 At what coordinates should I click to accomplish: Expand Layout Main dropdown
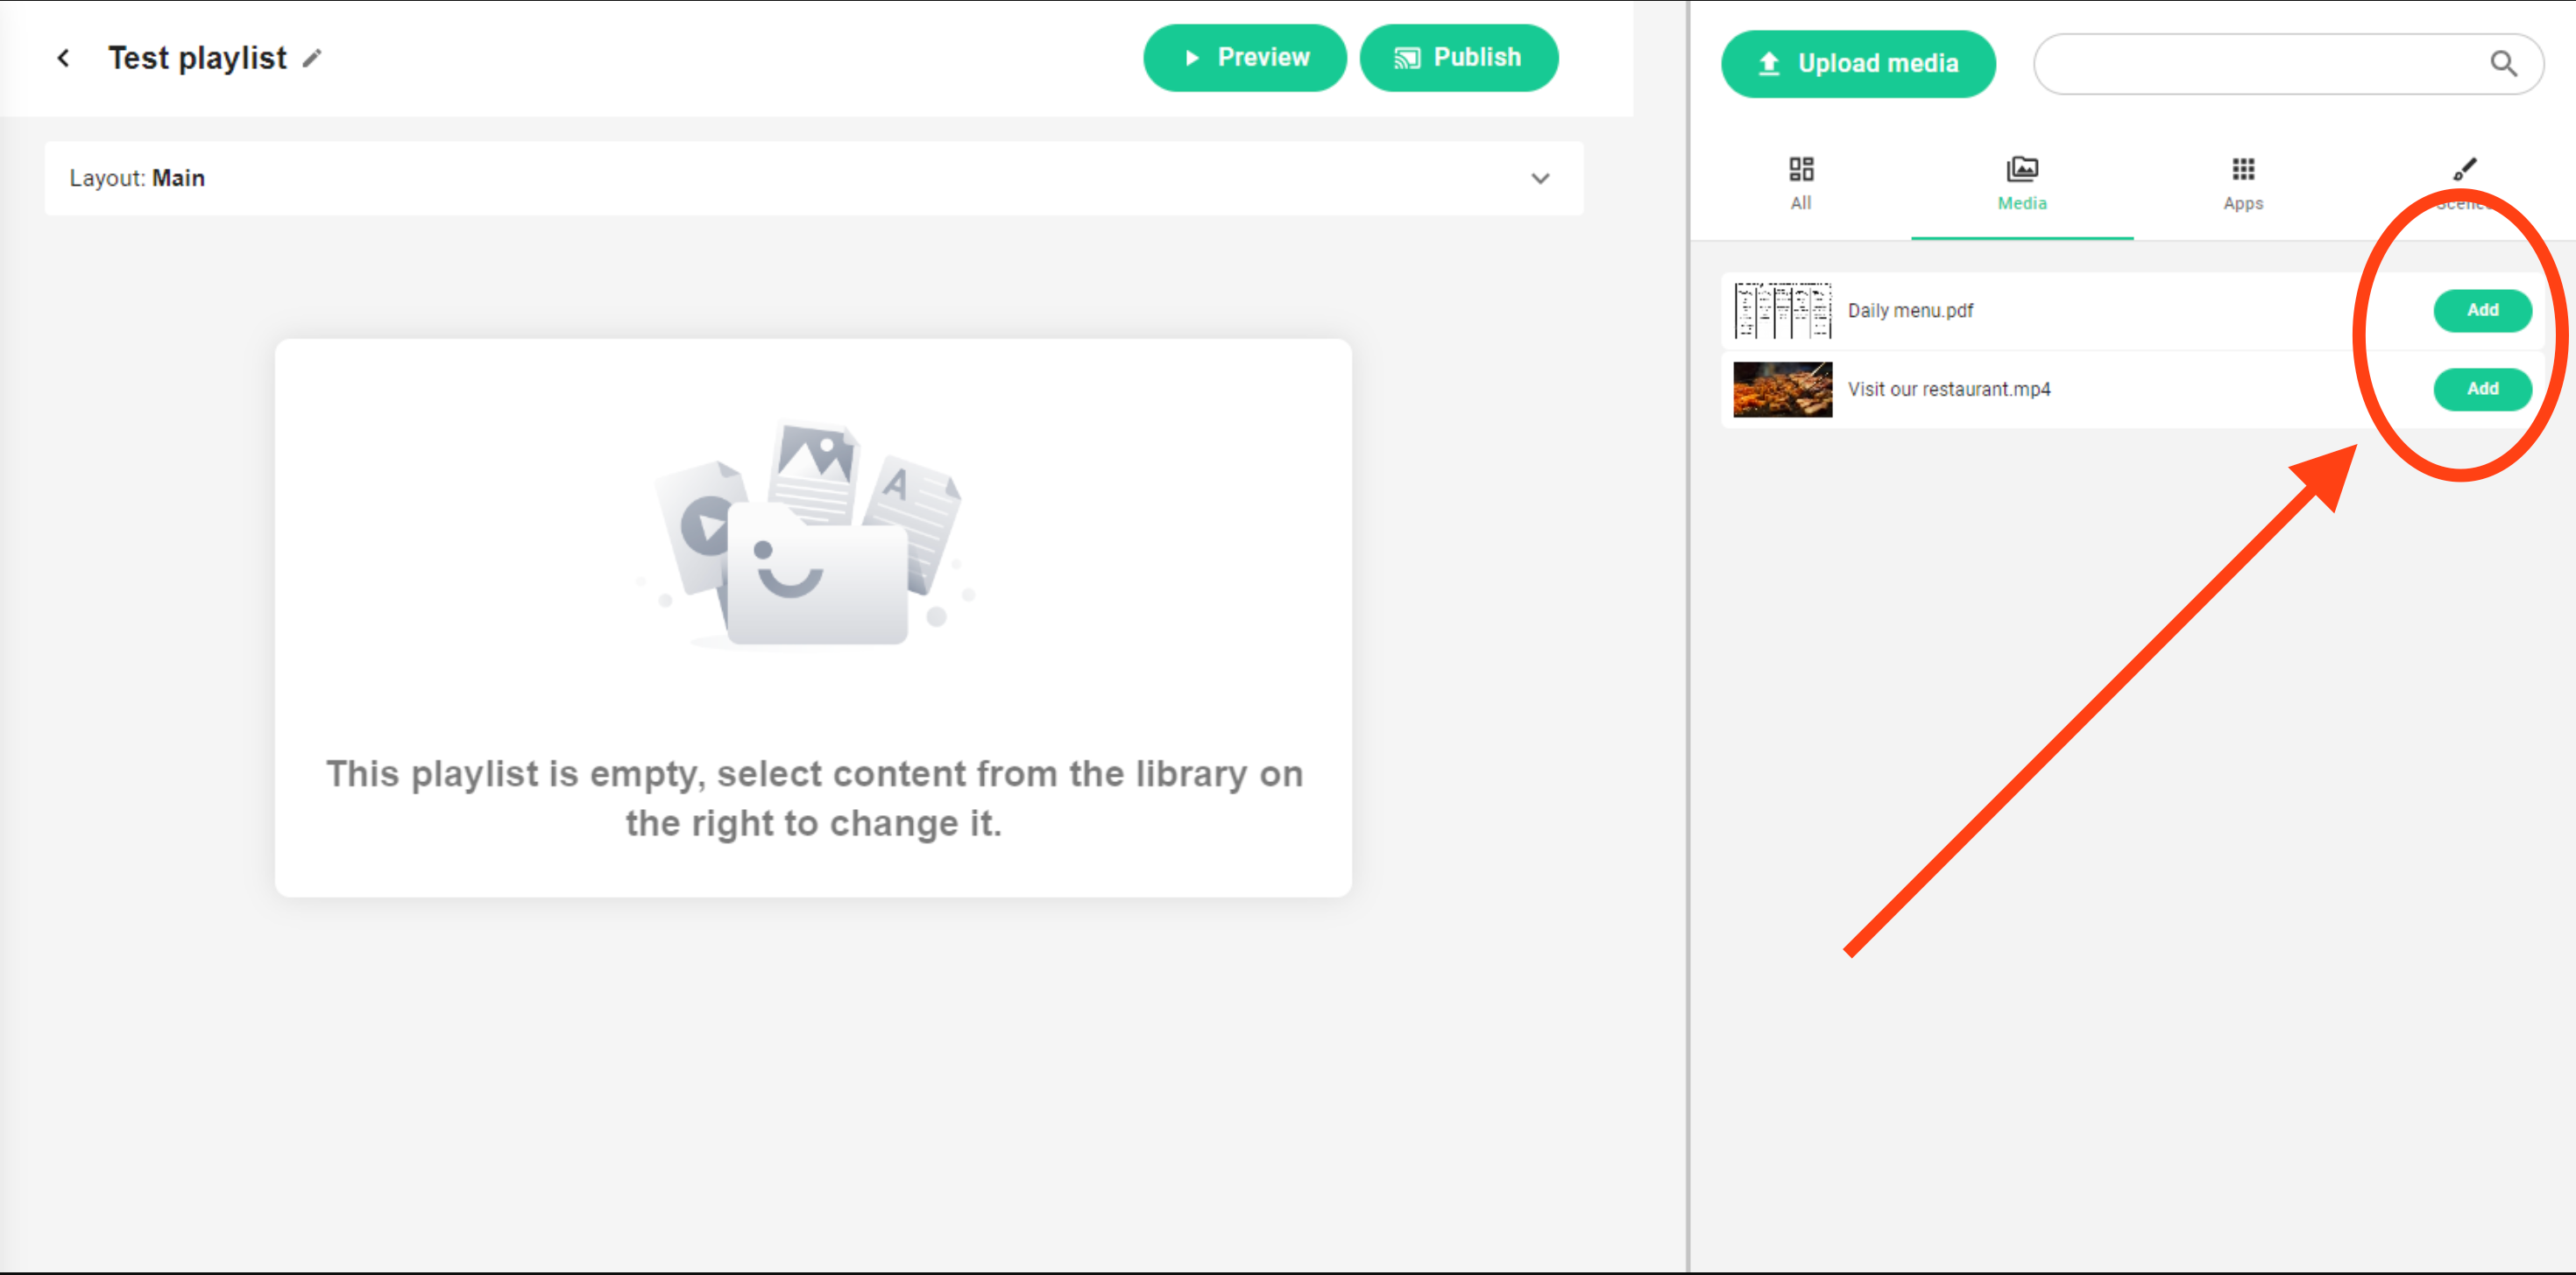(x=1539, y=179)
